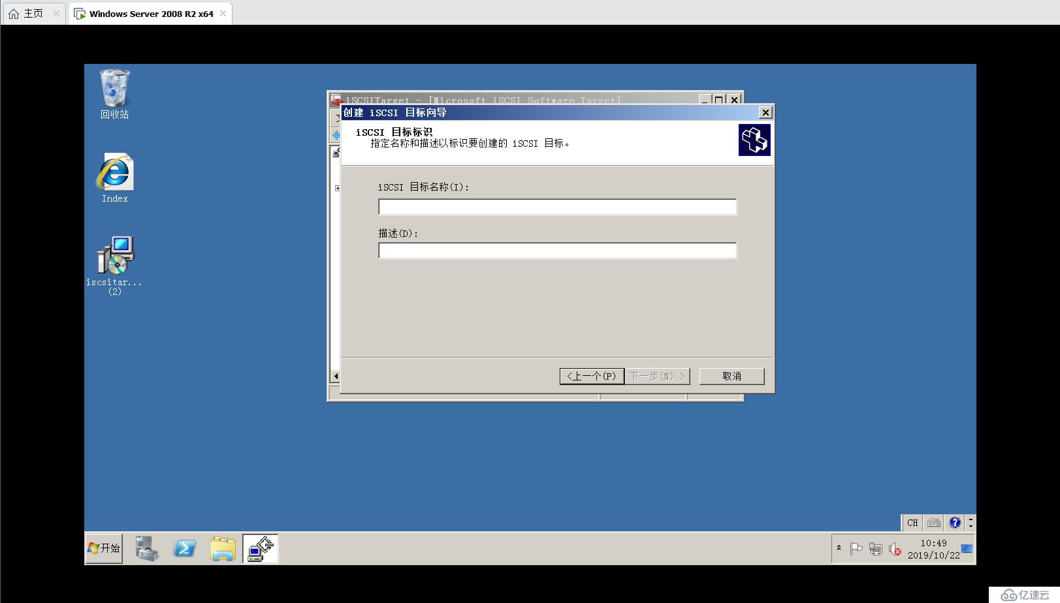
Task: Open the Start menu button
Action: pos(104,548)
